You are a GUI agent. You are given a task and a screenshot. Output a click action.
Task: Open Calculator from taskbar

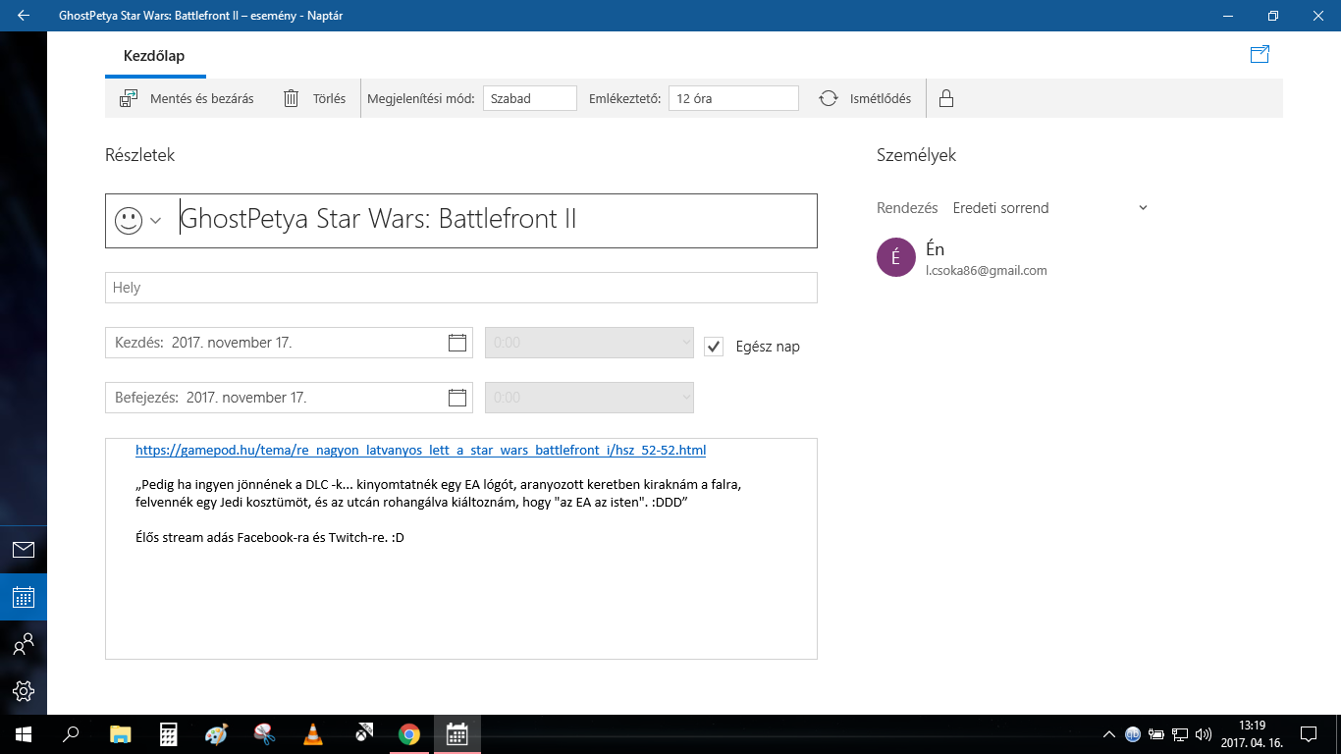tap(168, 734)
